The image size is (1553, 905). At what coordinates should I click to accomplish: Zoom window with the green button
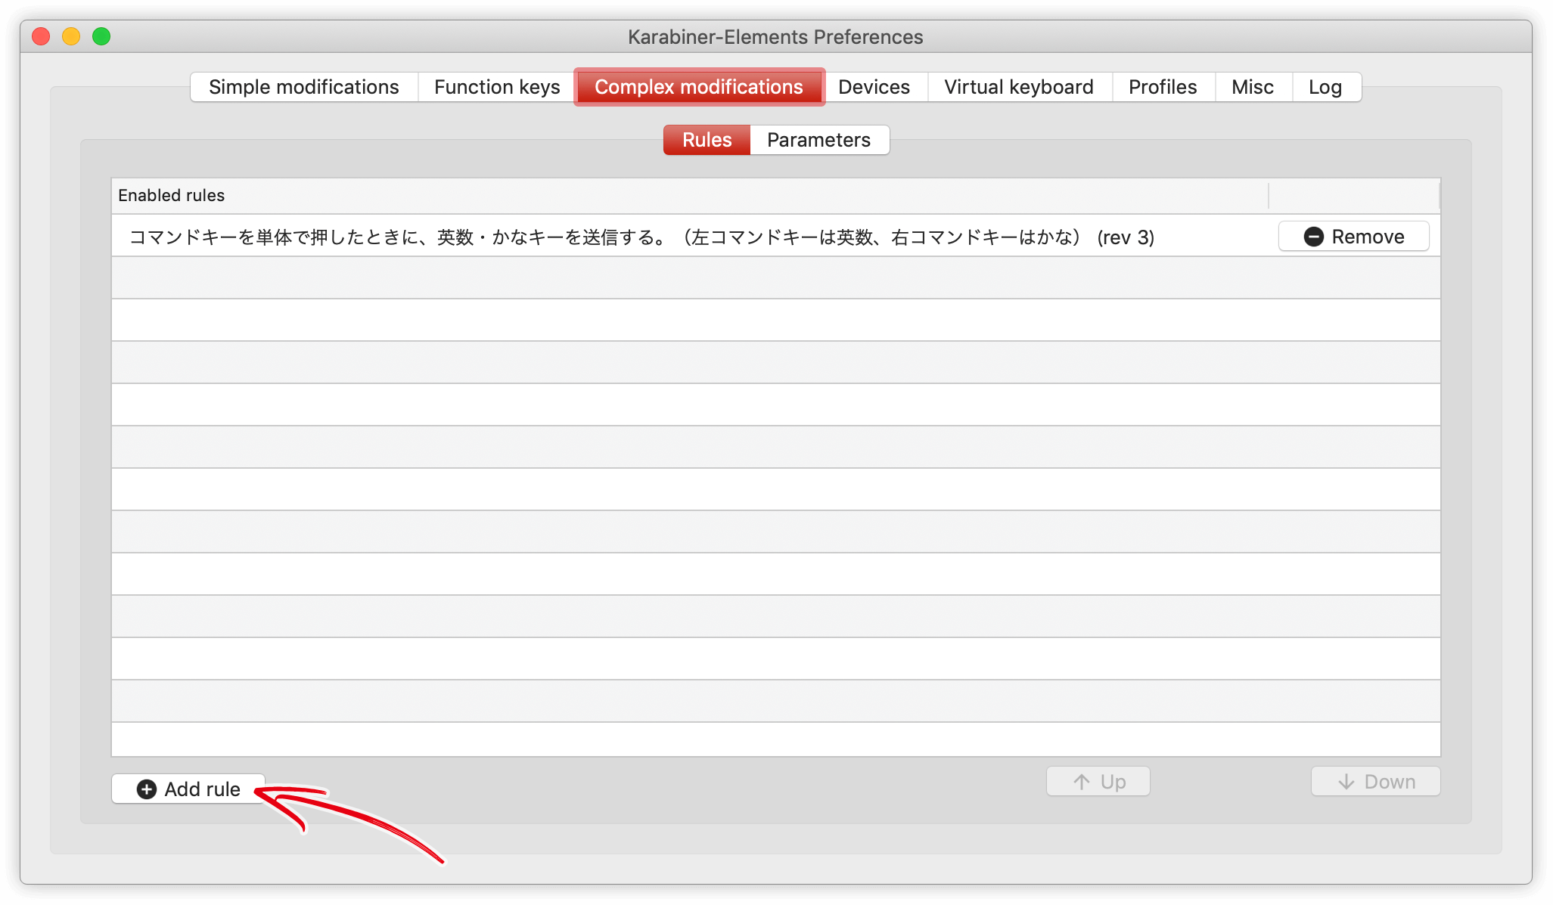(x=101, y=36)
